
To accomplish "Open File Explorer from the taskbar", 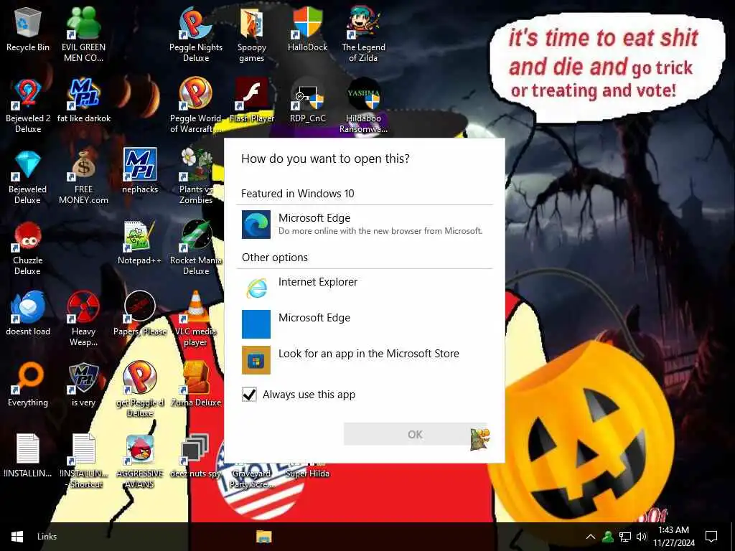I will (264, 537).
